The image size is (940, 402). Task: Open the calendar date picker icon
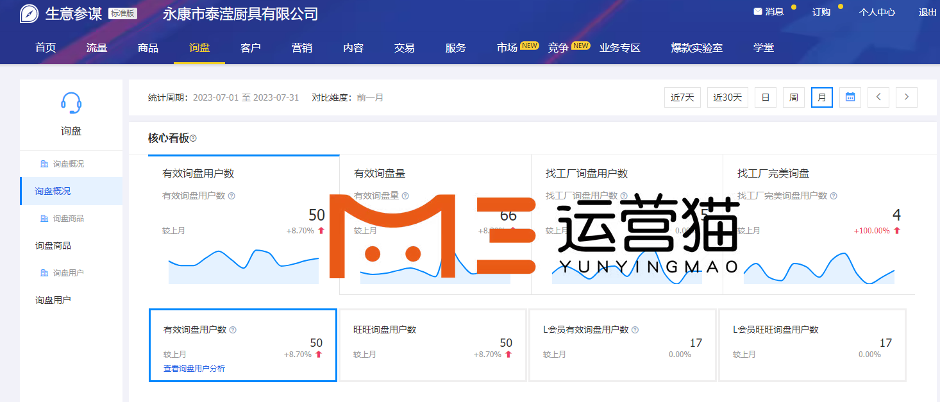point(850,97)
